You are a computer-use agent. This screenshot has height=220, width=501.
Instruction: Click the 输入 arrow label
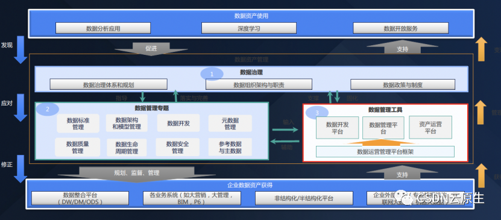click(288, 122)
